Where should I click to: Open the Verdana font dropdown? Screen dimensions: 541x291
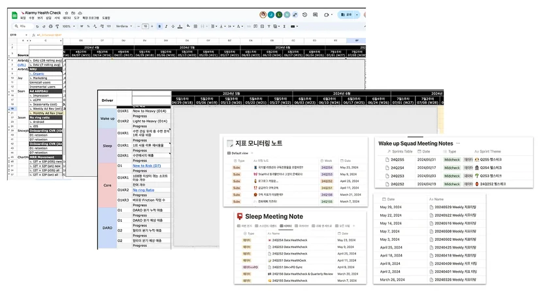pyautogui.click(x=124, y=26)
